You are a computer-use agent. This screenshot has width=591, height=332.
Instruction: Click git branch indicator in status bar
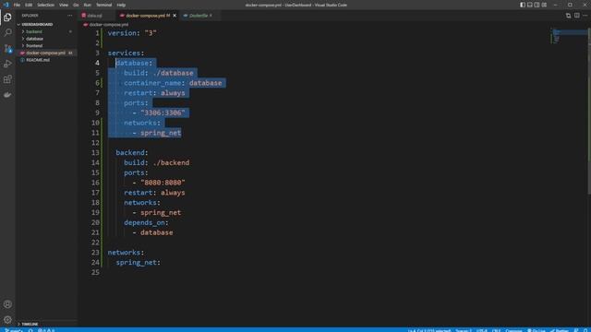[14, 330]
